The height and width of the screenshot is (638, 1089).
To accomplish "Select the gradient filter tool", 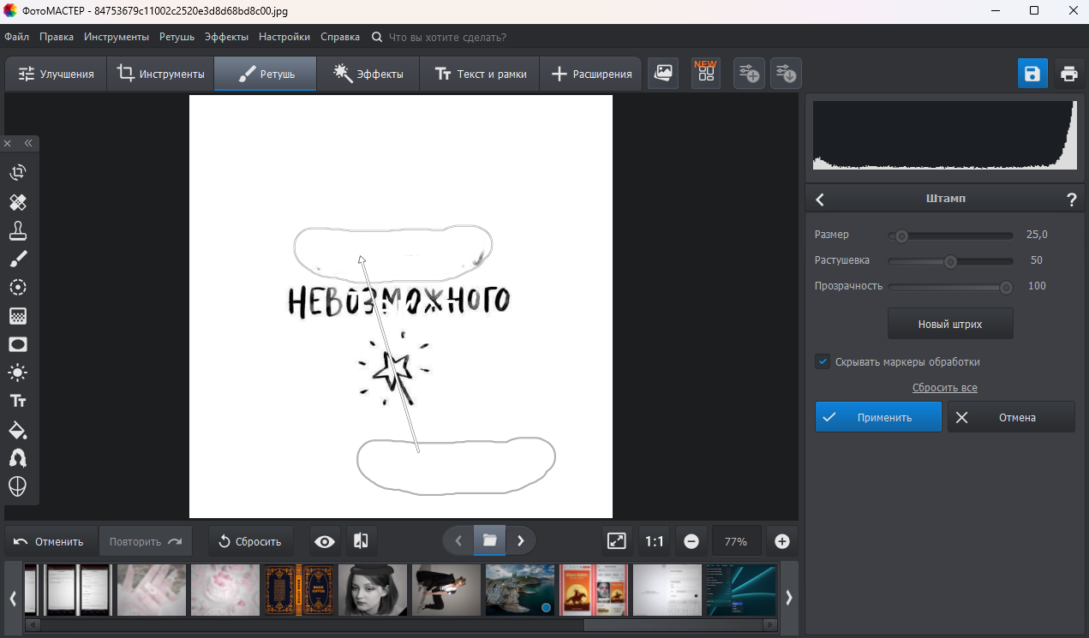I will tap(18, 316).
